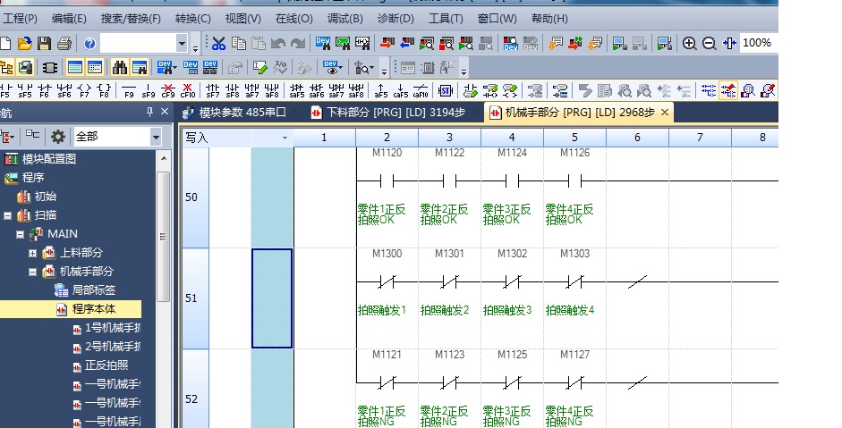Insert an ST inline box icon
The width and height of the screenshot is (842, 428).
pos(445,91)
